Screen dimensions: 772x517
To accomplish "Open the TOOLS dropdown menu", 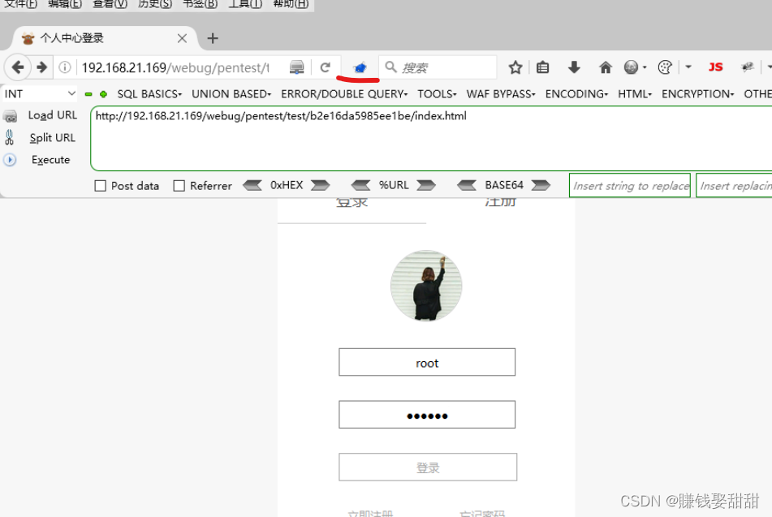I will pyautogui.click(x=438, y=93).
